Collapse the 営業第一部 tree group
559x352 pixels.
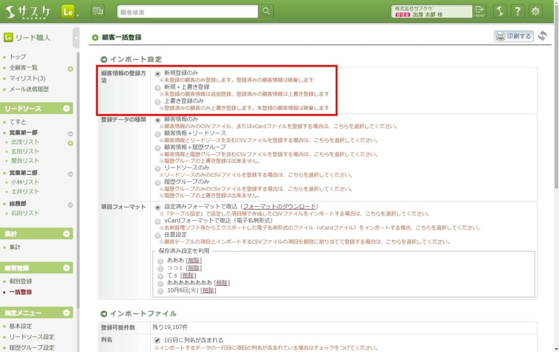(70, 134)
